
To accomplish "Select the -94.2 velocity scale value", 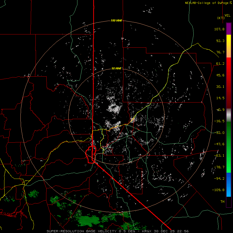I will pyautogui.click(x=219, y=178).
